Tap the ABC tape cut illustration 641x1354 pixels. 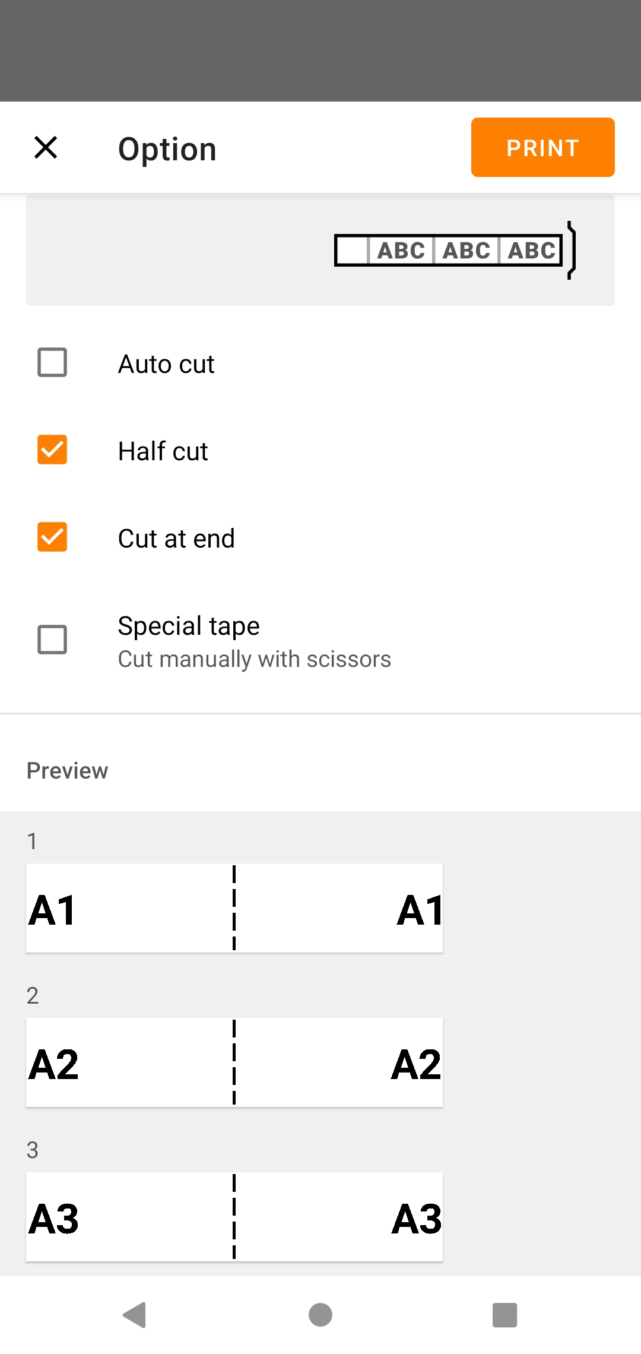click(x=448, y=250)
